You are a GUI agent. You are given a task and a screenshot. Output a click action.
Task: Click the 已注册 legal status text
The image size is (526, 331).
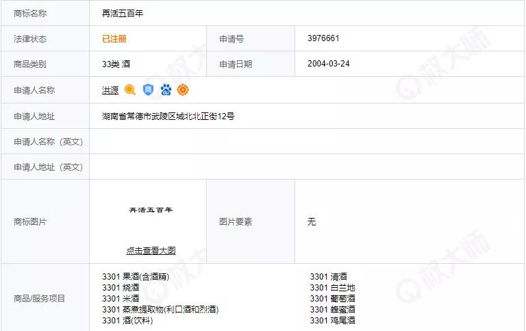[114, 39]
